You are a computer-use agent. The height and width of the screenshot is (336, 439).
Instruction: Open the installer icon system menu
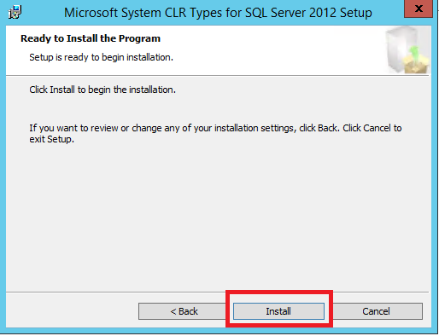(15, 13)
